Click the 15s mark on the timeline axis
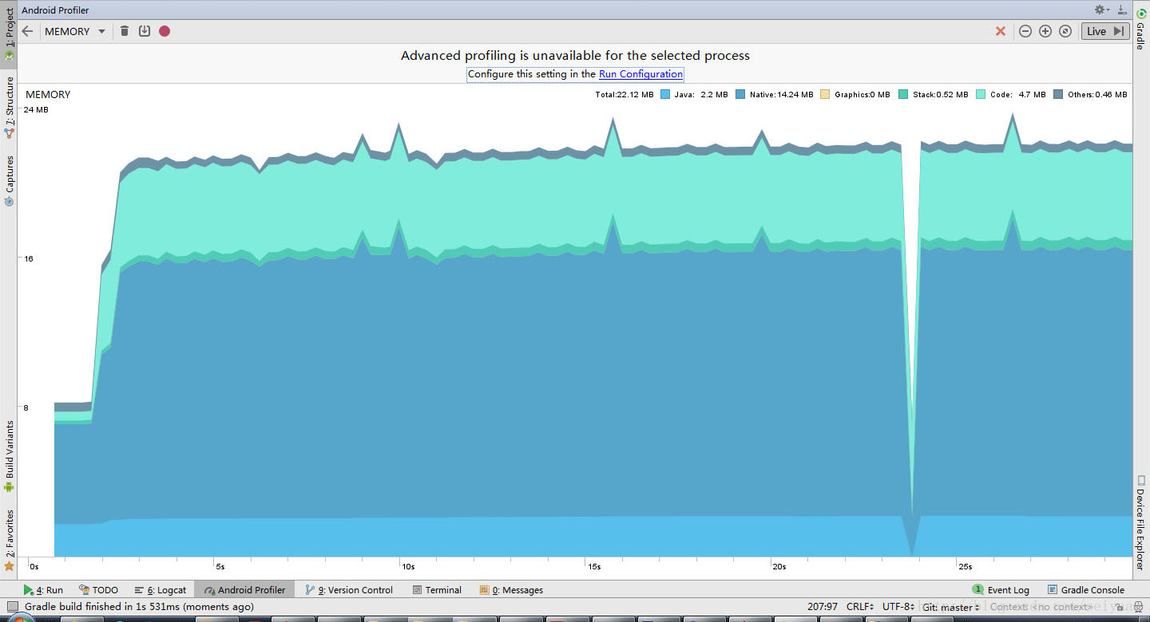The width and height of the screenshot is (1150, 622). [x=594, y=566]
